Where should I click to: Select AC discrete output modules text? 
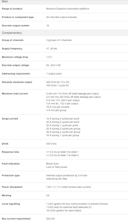(x=62, y=17)
